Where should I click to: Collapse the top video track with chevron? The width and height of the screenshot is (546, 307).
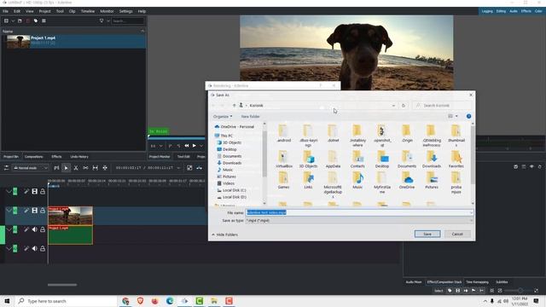[9, 191]
